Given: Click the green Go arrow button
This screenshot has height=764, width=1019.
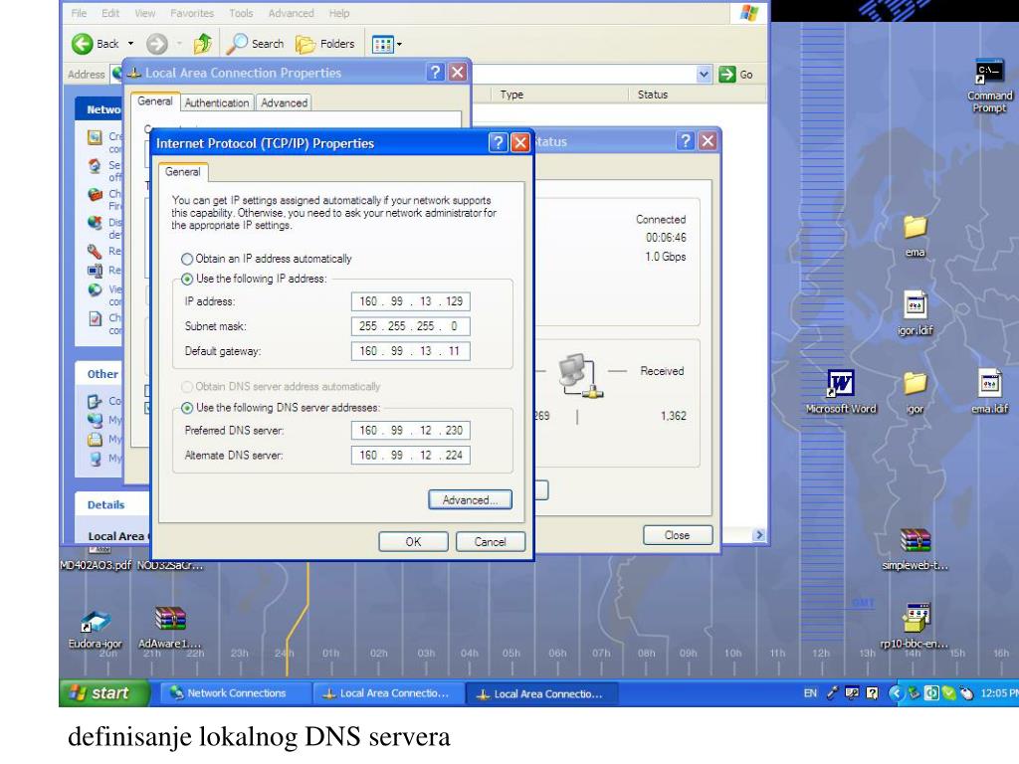Looking at the screenshot, I should 726,74.
